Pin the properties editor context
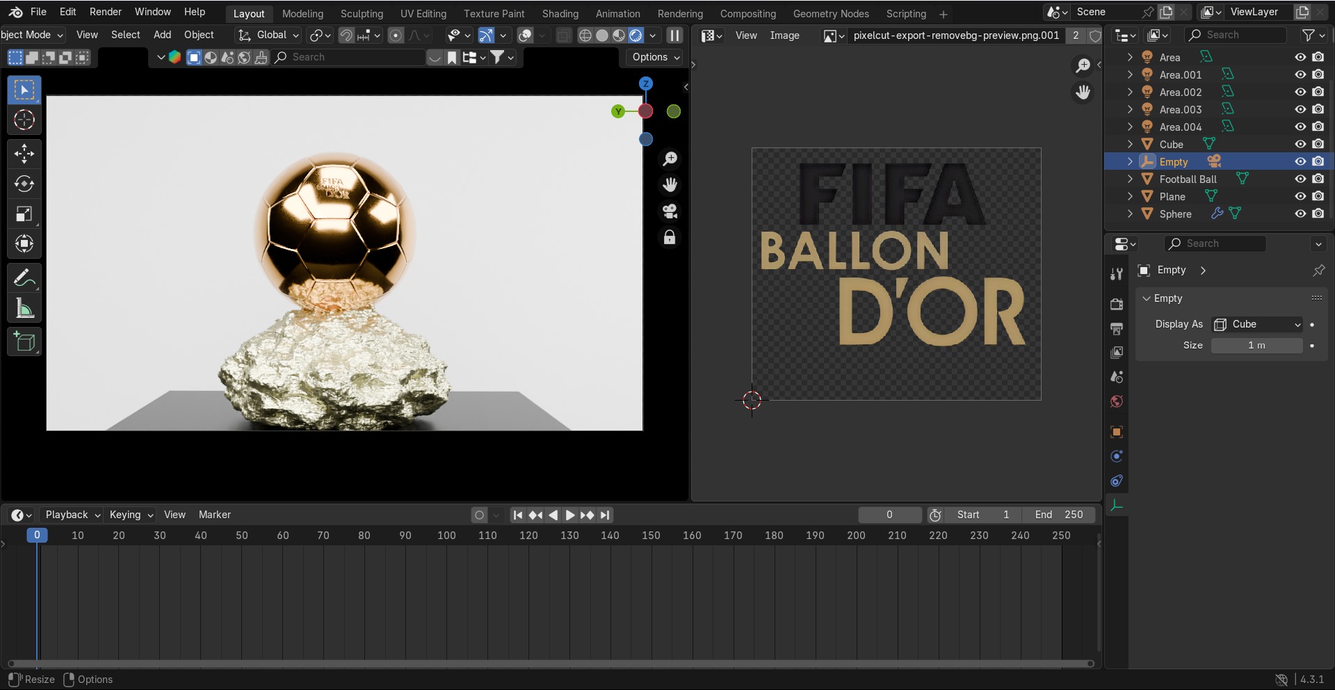The height and width of the screenshot is (690, 1335). tap(1318, 271)
